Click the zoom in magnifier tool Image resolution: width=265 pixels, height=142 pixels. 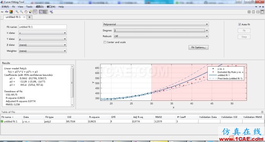point(17,12)
